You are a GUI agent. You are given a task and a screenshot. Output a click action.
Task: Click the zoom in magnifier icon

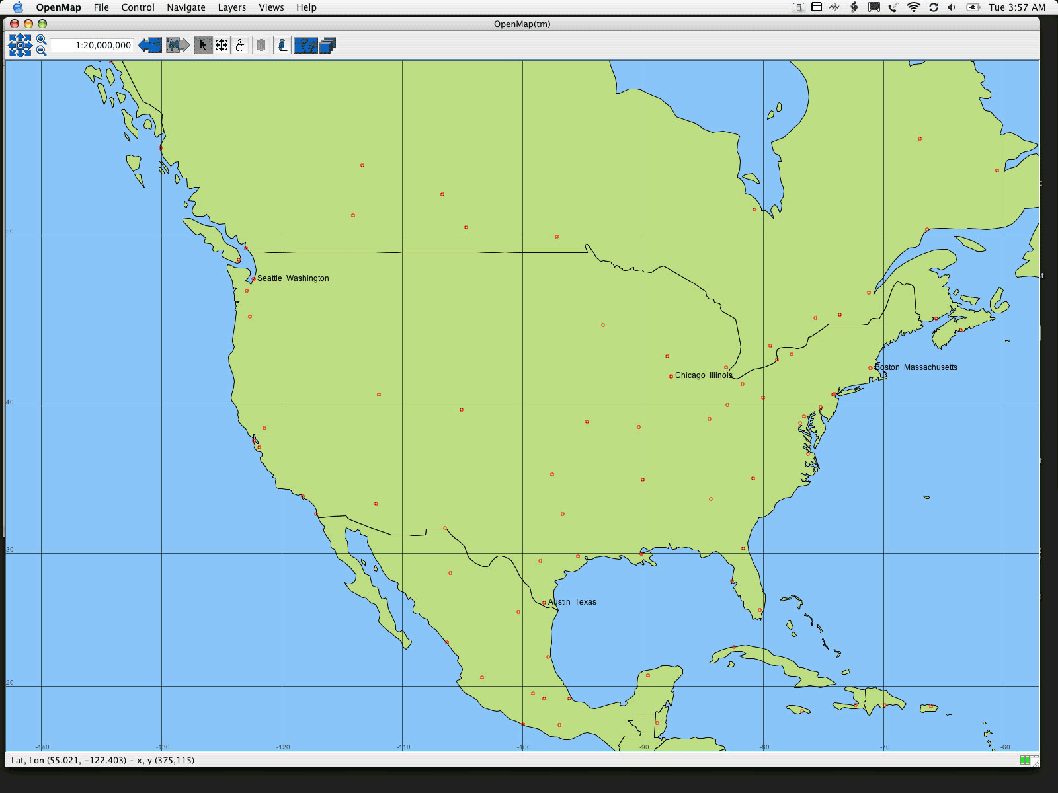(x=41, y=39)
